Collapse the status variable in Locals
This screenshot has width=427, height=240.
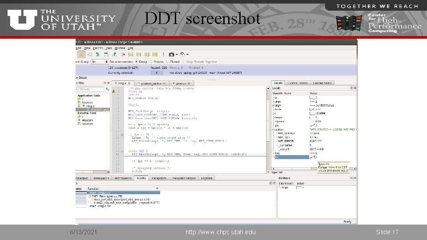[273, 129]
